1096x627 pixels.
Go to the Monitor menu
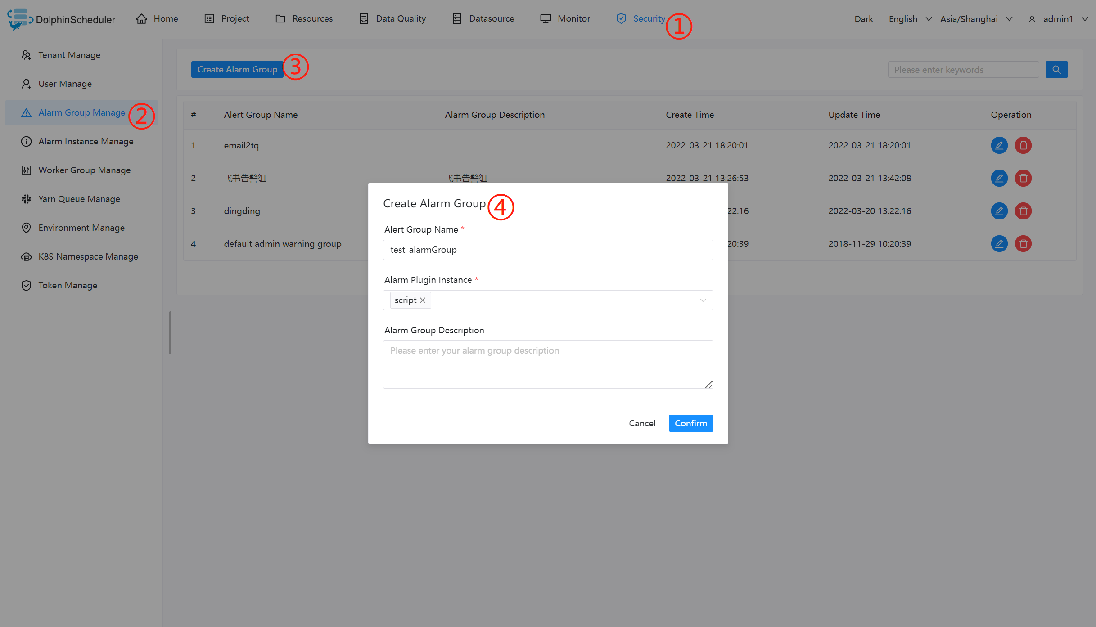[565, 19]
